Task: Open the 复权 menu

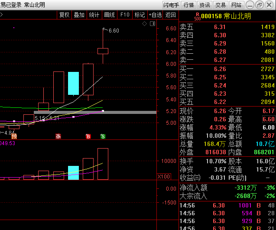Action: point(65,15)
